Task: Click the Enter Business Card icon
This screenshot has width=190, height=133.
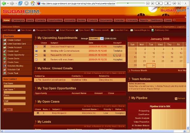Action: (x=5, y=44)
